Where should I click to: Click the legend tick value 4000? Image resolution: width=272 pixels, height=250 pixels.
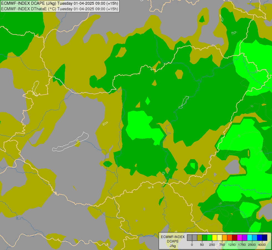coord(262,245)
